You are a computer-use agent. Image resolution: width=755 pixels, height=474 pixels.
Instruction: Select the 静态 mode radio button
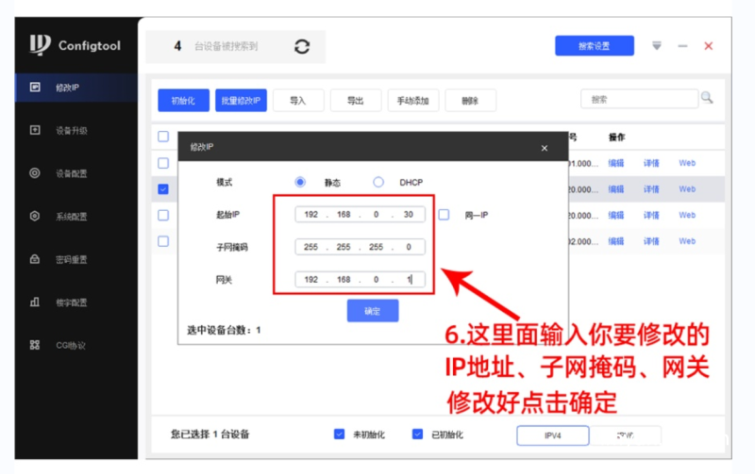pyautogui.click(x=300, y=182)
